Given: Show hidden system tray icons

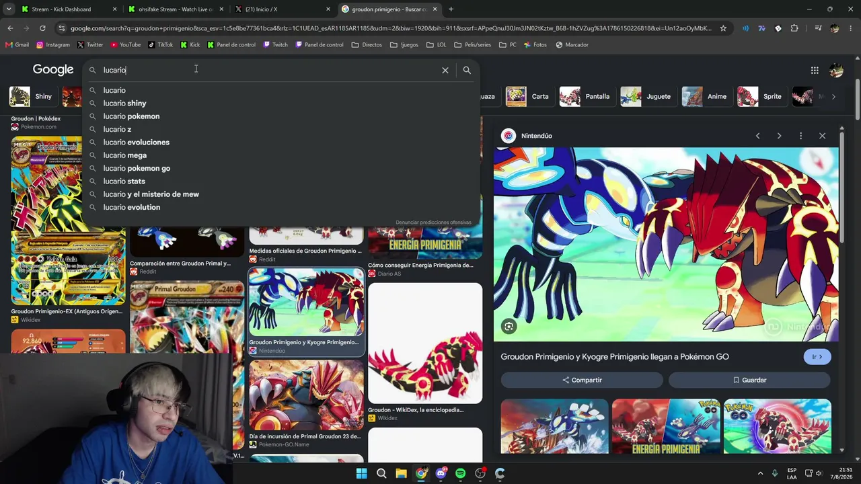Looking at the screenshot, I should tap(760, 473).
